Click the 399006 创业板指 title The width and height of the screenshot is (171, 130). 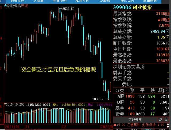[132, 7]
